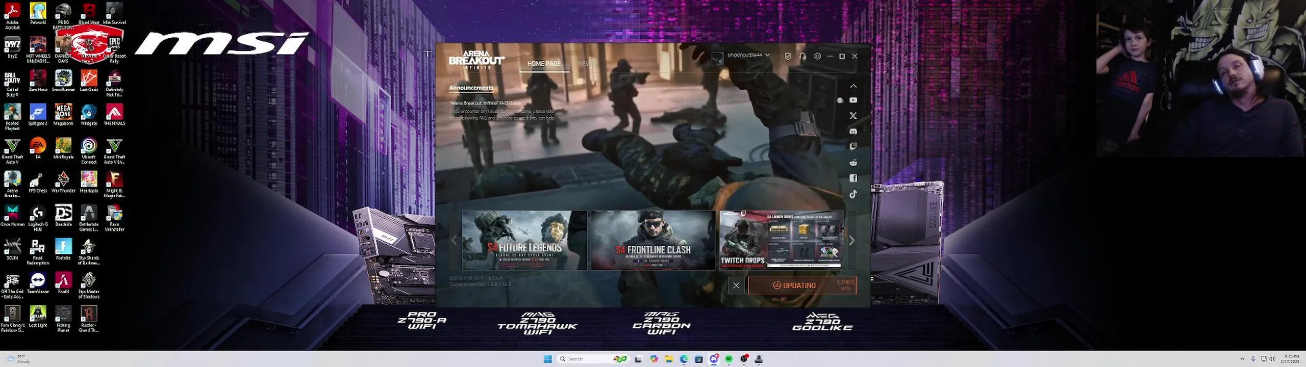Select Lost Light desktop icon

click(x=38, y=317)
